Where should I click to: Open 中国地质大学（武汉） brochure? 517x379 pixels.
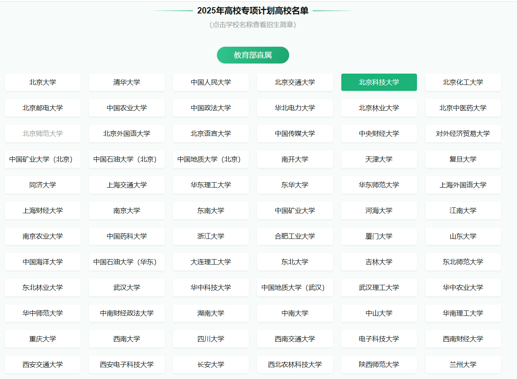pos(295,288)
